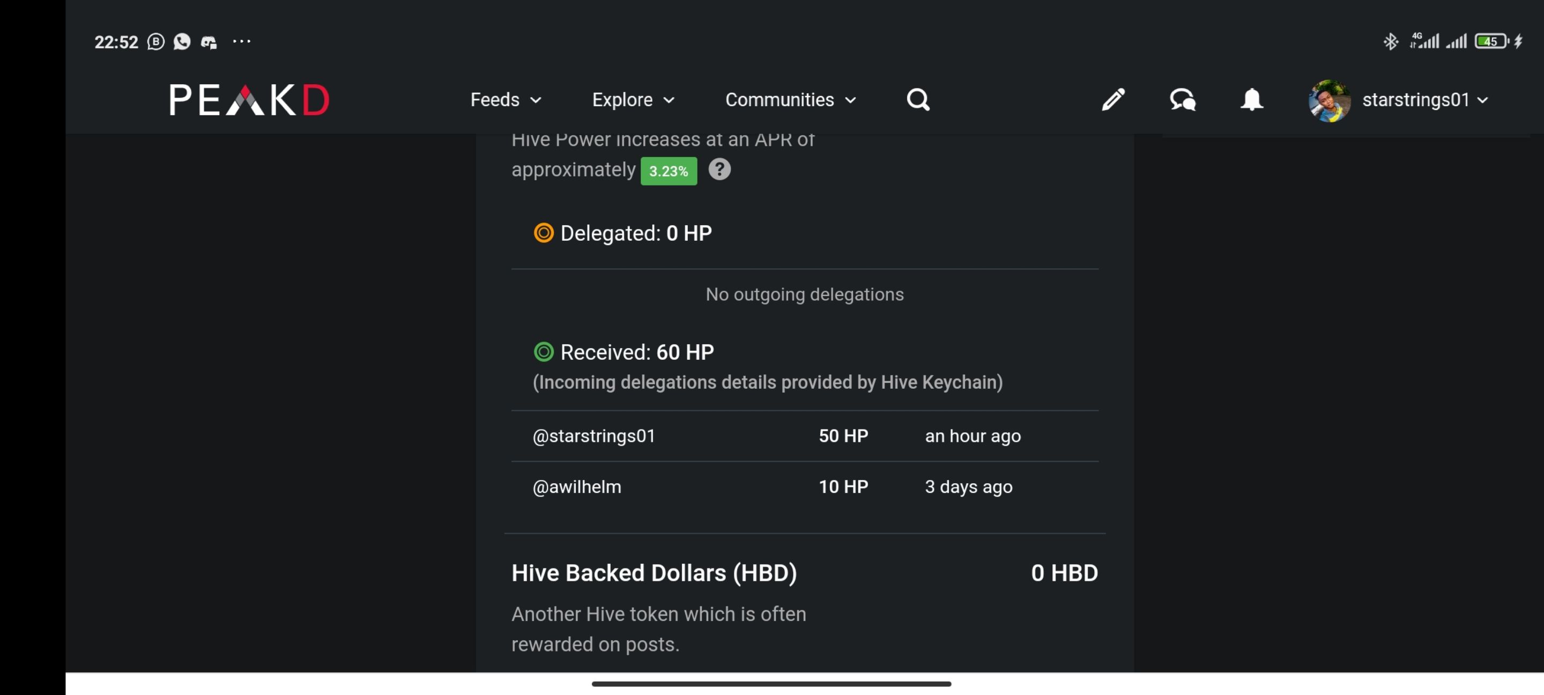Tap the 22:52 clock in status bar
This screenshot has width=1544, height=695.
[116, 42]
